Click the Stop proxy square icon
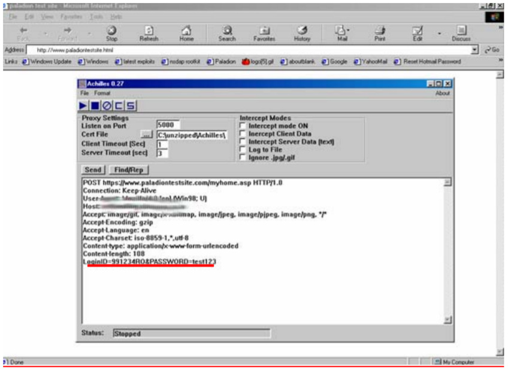511x371 pixels. [95, 106]
